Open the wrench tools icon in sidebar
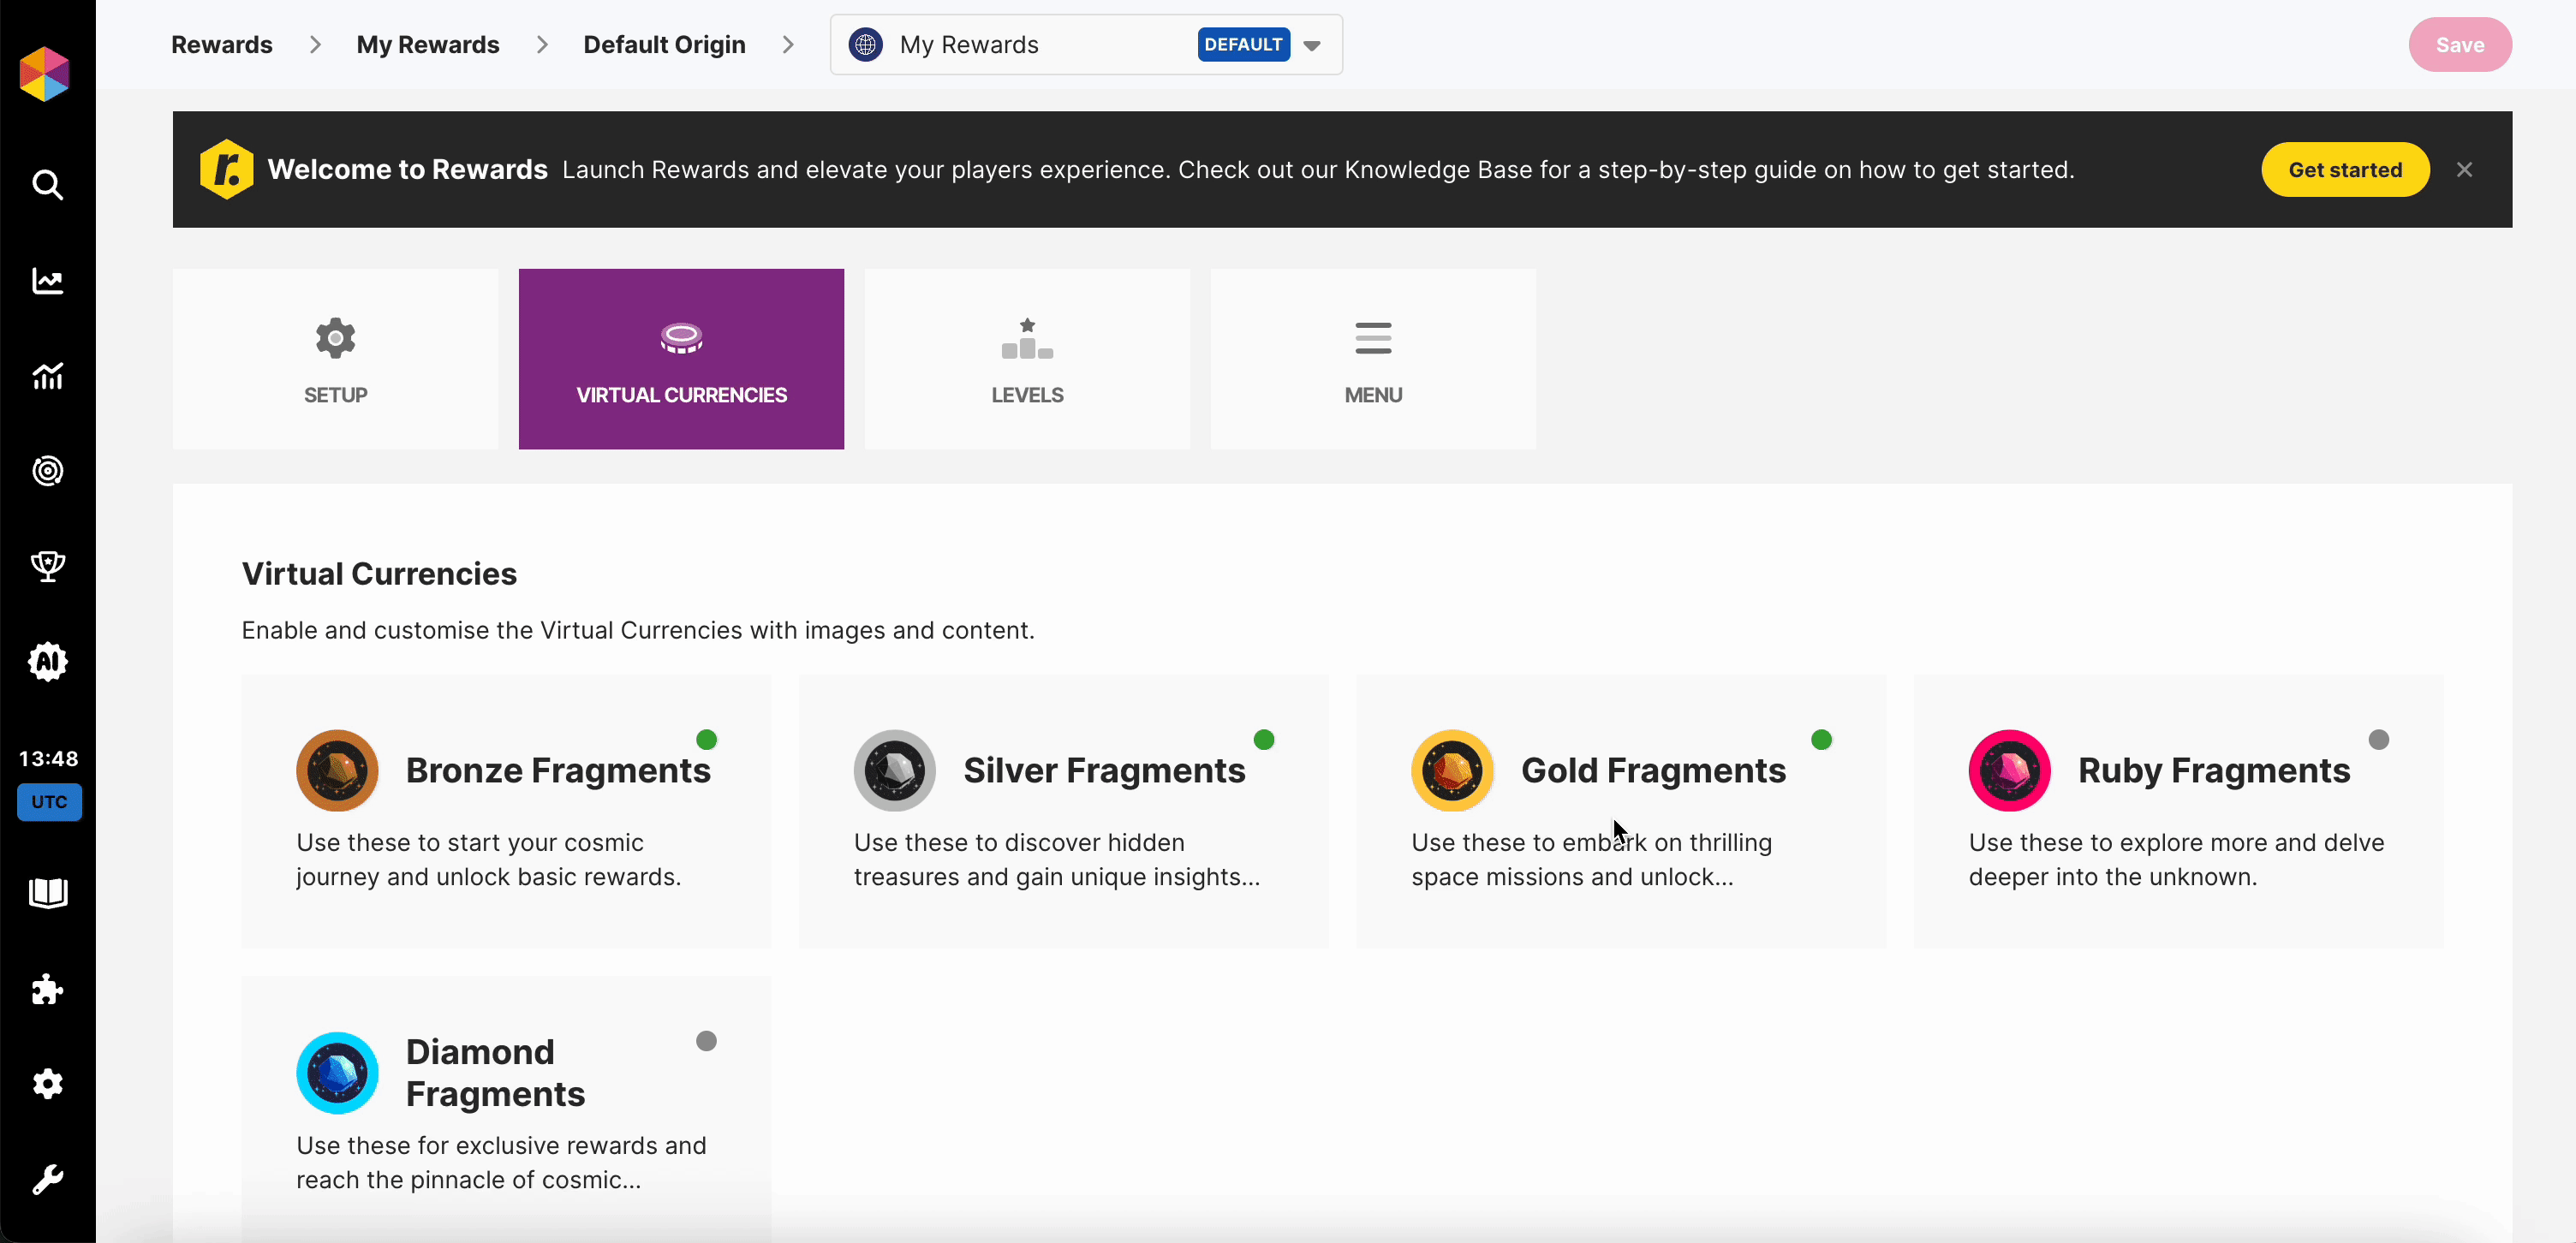This screenshot has width=2576, height=1243. 47,1180
